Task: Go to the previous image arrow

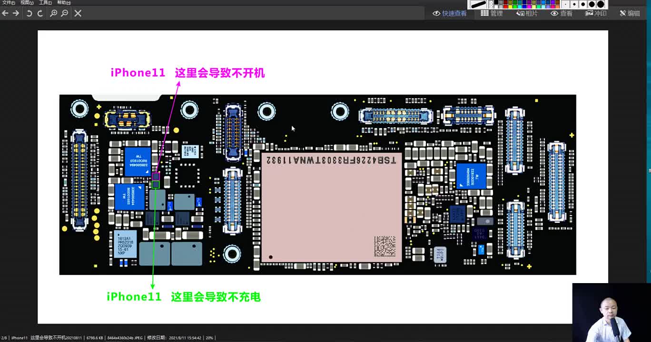Action: [5, 13]
